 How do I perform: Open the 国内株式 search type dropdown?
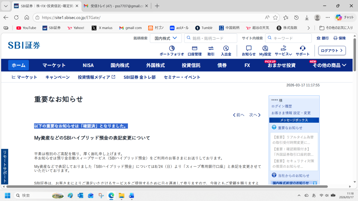click(166, 38)
